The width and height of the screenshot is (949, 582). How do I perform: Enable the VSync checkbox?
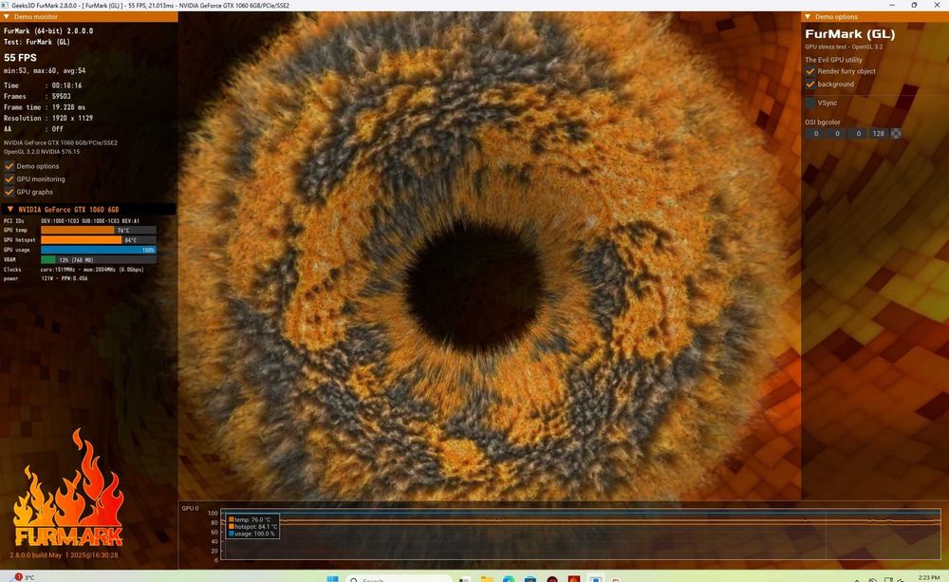click(810, 103)
